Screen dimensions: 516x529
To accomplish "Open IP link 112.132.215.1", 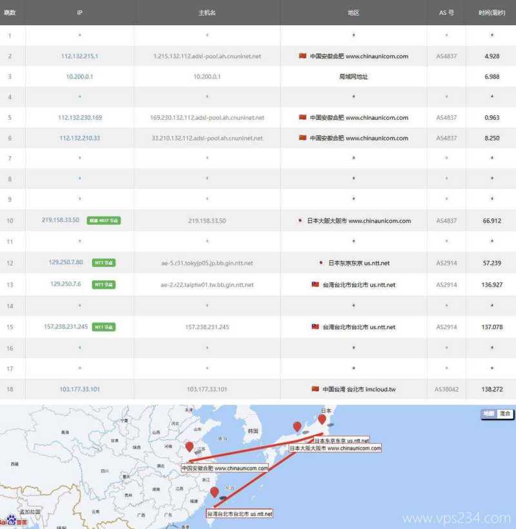I will pos(79,56).
